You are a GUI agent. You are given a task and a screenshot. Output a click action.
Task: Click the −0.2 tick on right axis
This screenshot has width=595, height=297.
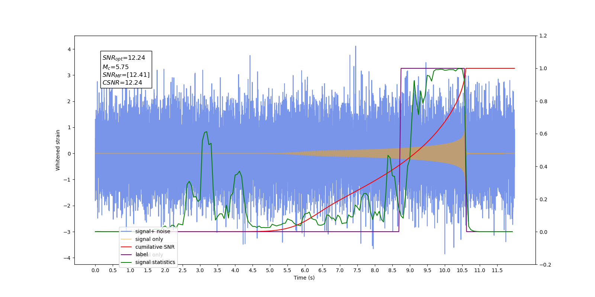coord(545,265)
